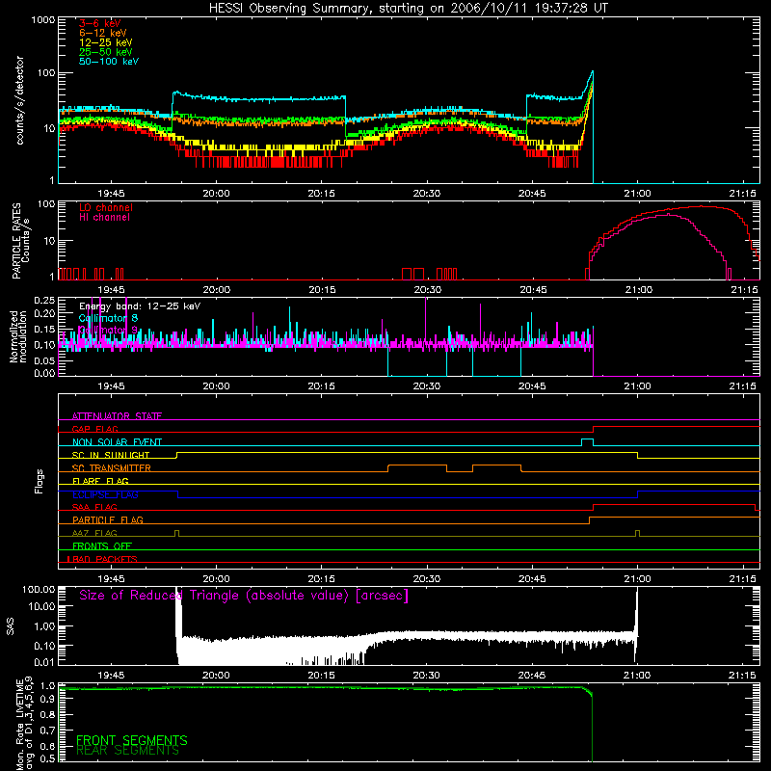771x771 pixels.
Task: Select the REAR SEGMENTS legend label
Action: (127, 751)
